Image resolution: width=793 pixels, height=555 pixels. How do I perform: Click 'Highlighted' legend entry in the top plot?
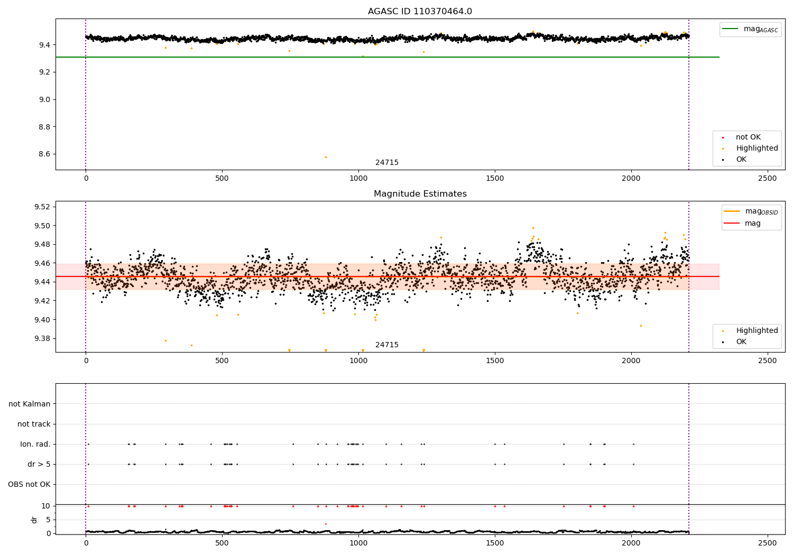coord(757,149)
